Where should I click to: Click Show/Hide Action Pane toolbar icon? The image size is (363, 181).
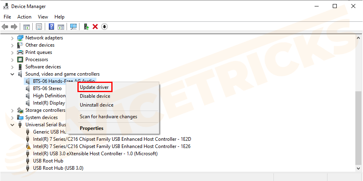tap(61, 27)
